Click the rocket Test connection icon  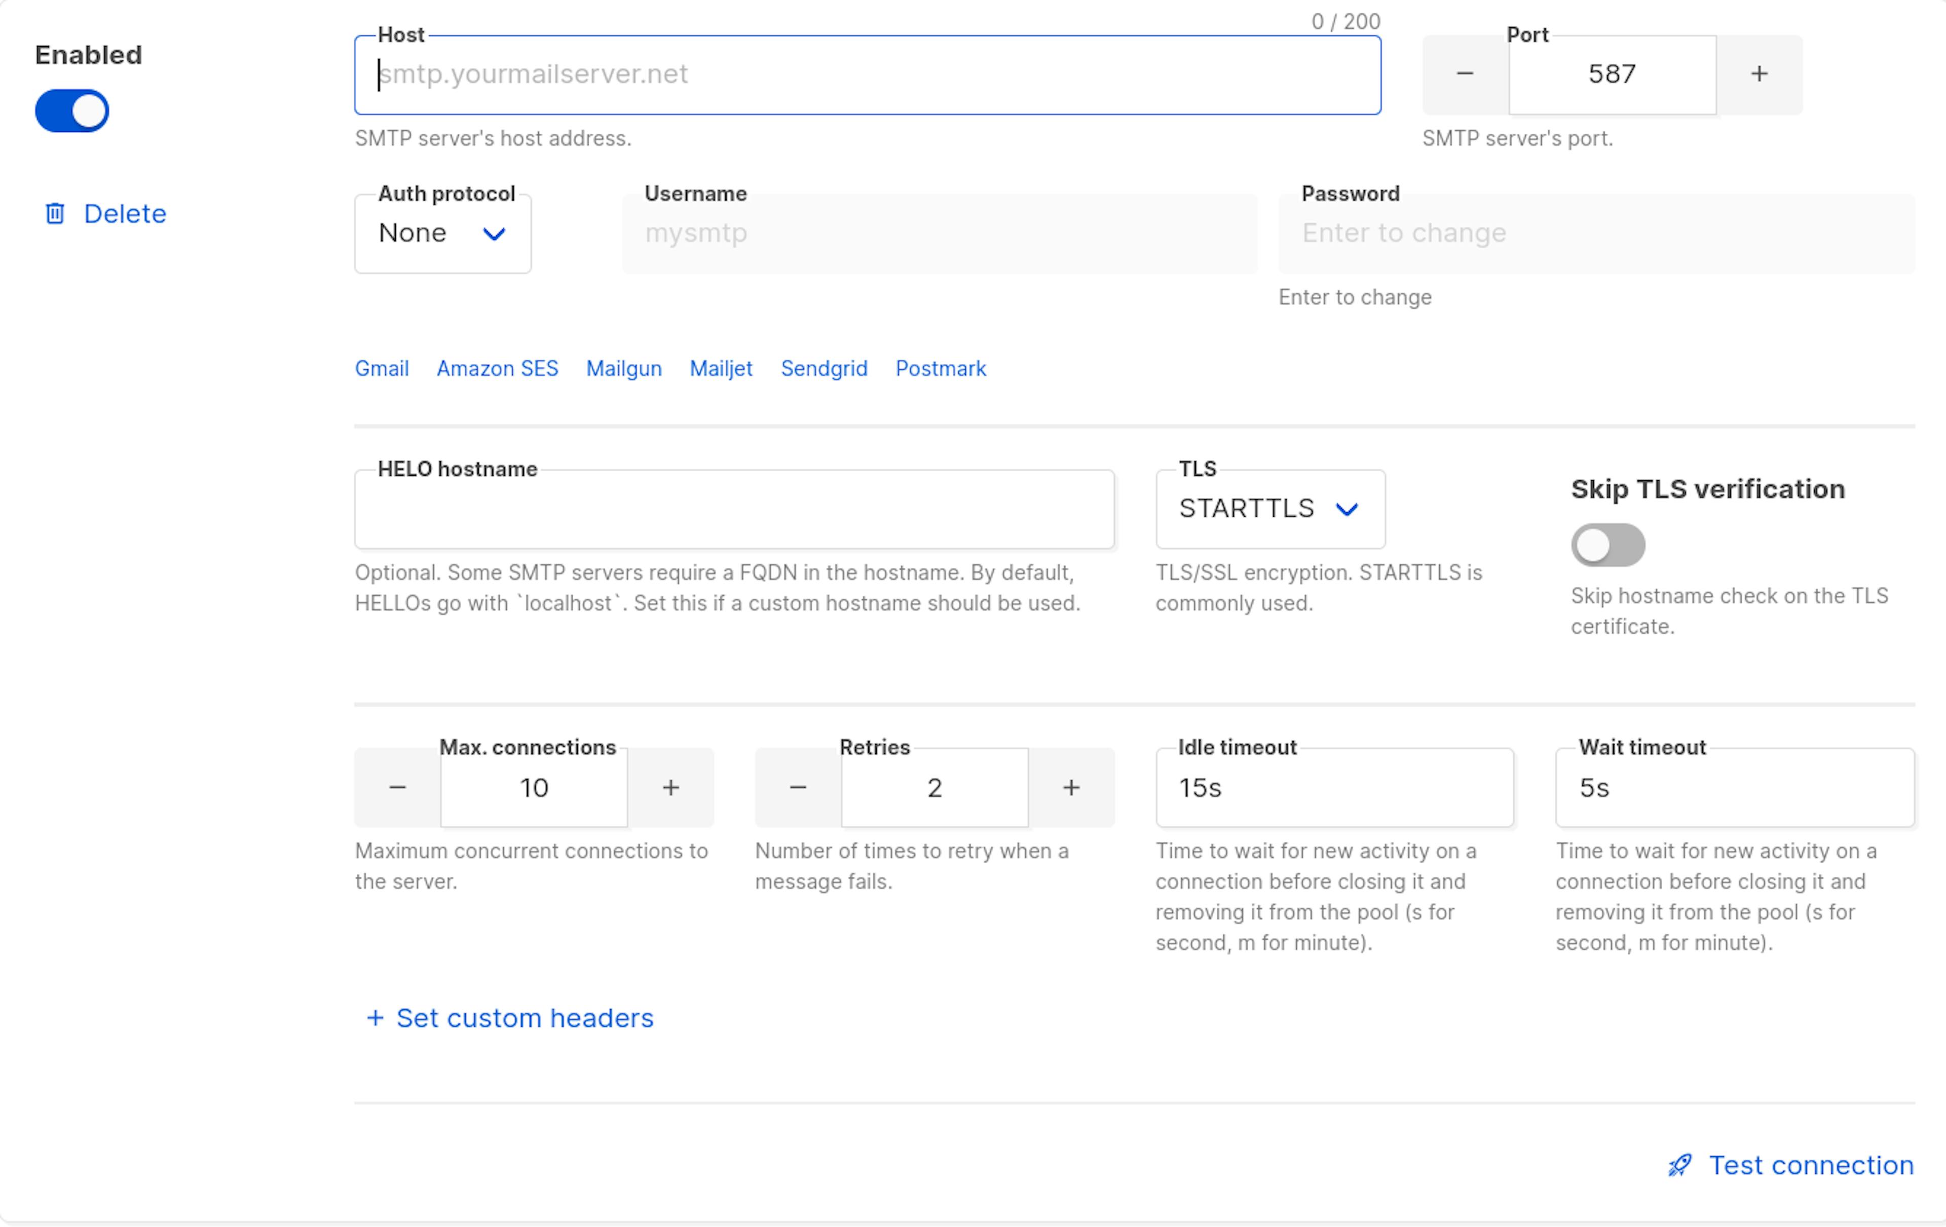click(x=1680, y=1165)
